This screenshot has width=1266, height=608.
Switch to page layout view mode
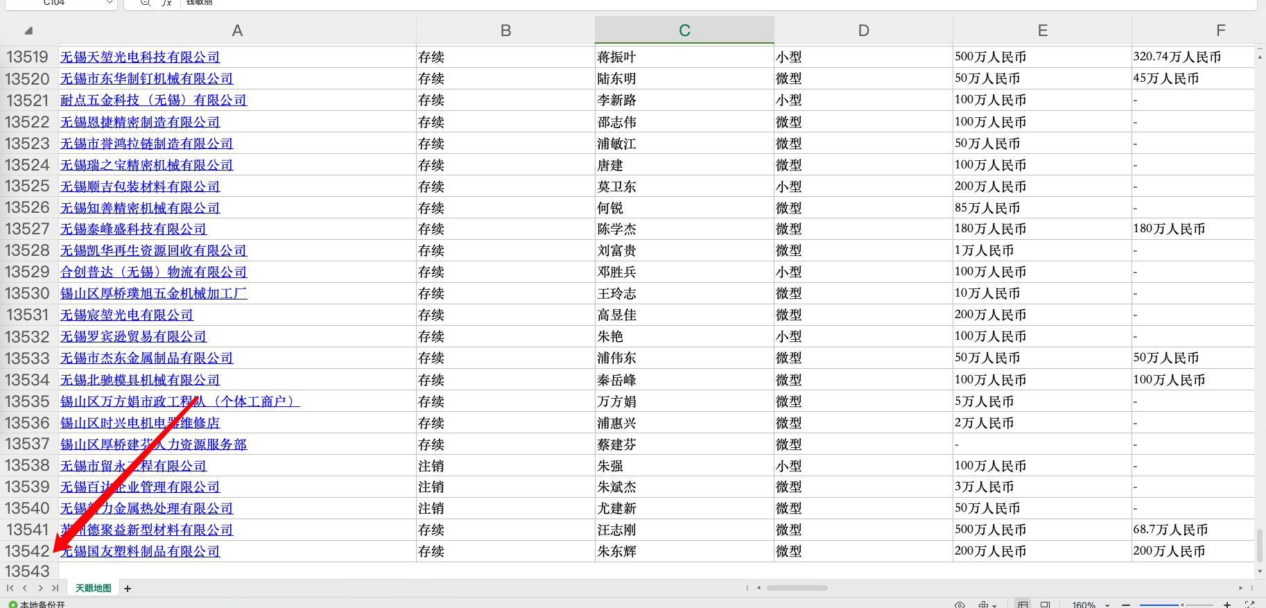(1045, 605)
